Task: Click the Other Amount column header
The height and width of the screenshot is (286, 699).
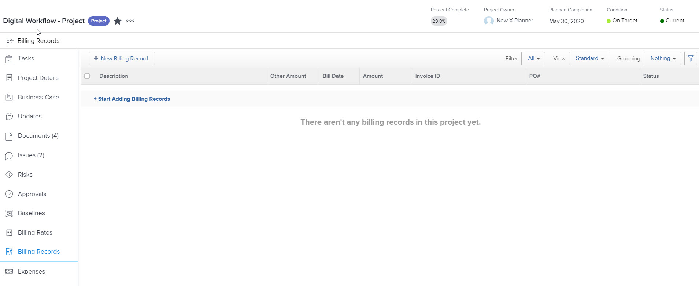Action: point(288,76)
